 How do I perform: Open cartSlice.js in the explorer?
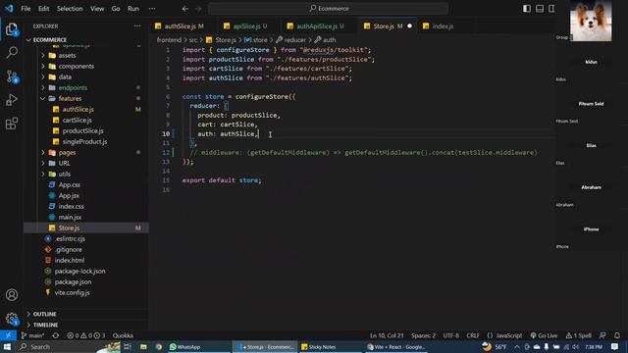[77, 120]
